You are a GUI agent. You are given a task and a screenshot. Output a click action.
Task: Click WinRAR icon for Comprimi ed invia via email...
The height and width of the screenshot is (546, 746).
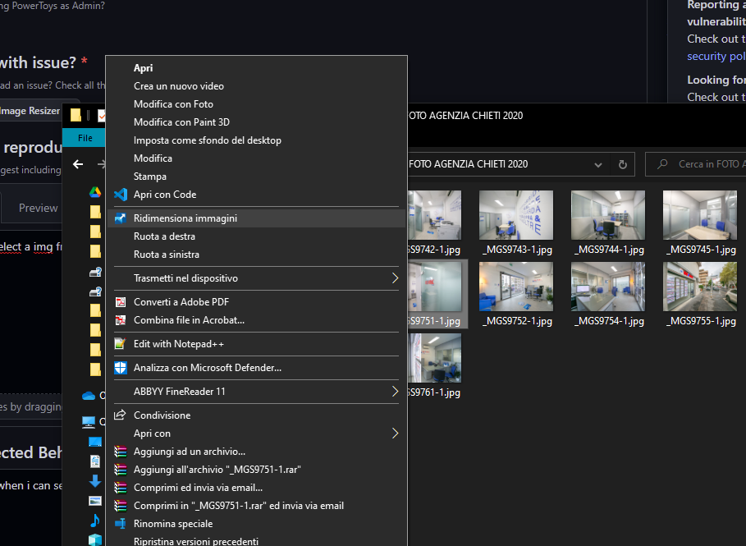point(121,488)
